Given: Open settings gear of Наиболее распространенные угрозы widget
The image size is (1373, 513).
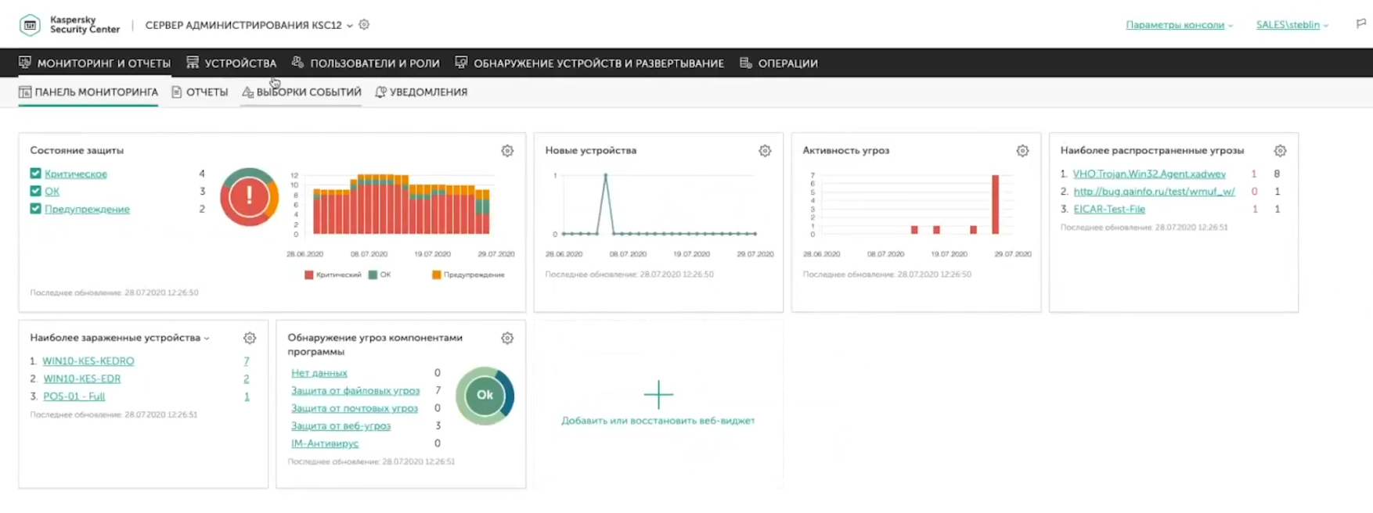Looking at the screenshot, I should pos(1280,151).
